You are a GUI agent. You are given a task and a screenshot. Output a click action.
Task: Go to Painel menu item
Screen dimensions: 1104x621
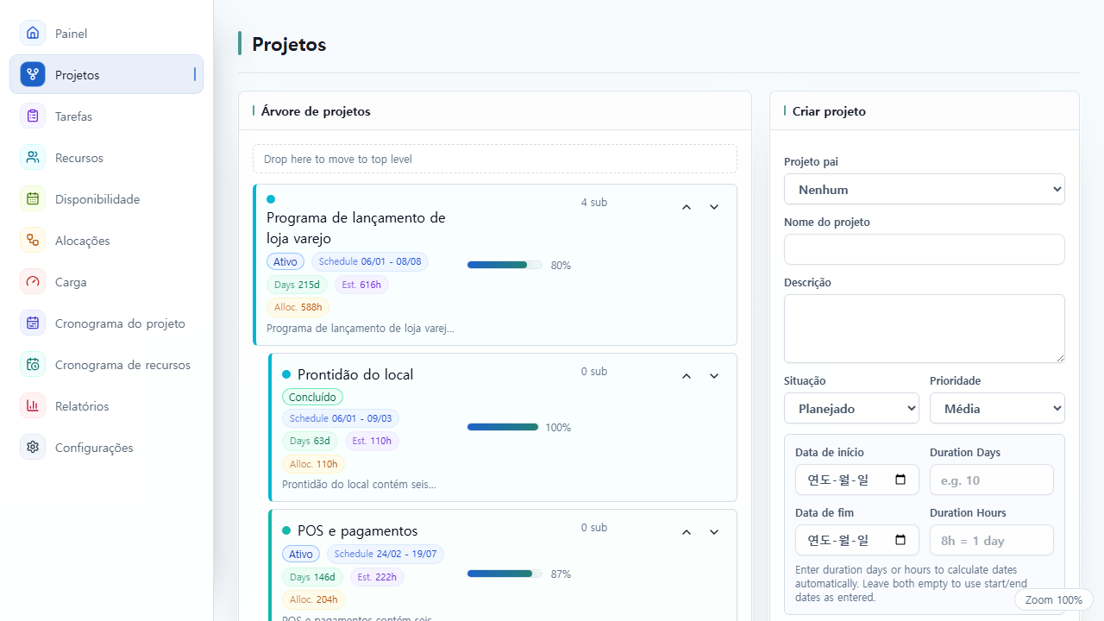coord(107,34)
